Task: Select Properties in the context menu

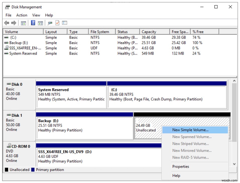Action: [181, 166]
